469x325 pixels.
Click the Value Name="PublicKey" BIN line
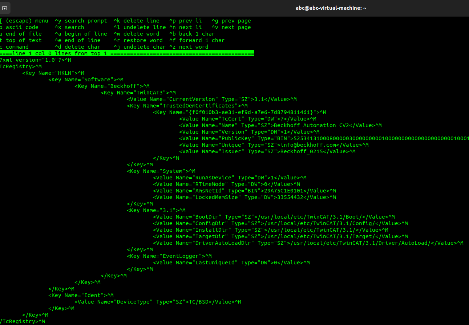click(x=324, y=138)
